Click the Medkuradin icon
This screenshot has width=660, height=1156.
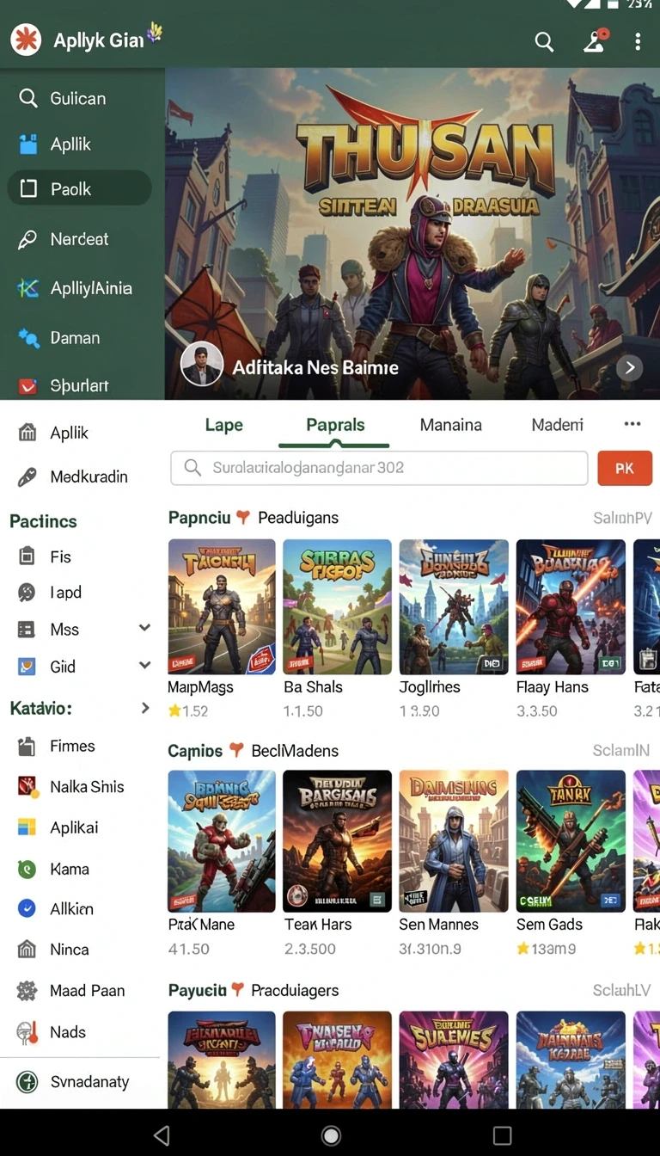click(27, 477)
